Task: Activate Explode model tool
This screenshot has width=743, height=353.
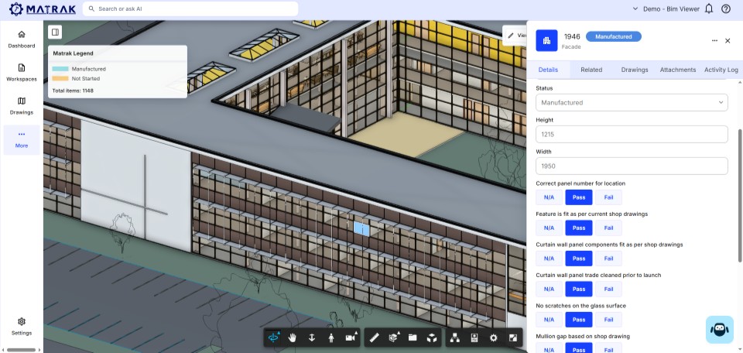Action: pyautogui.click(x=431, y=338)
